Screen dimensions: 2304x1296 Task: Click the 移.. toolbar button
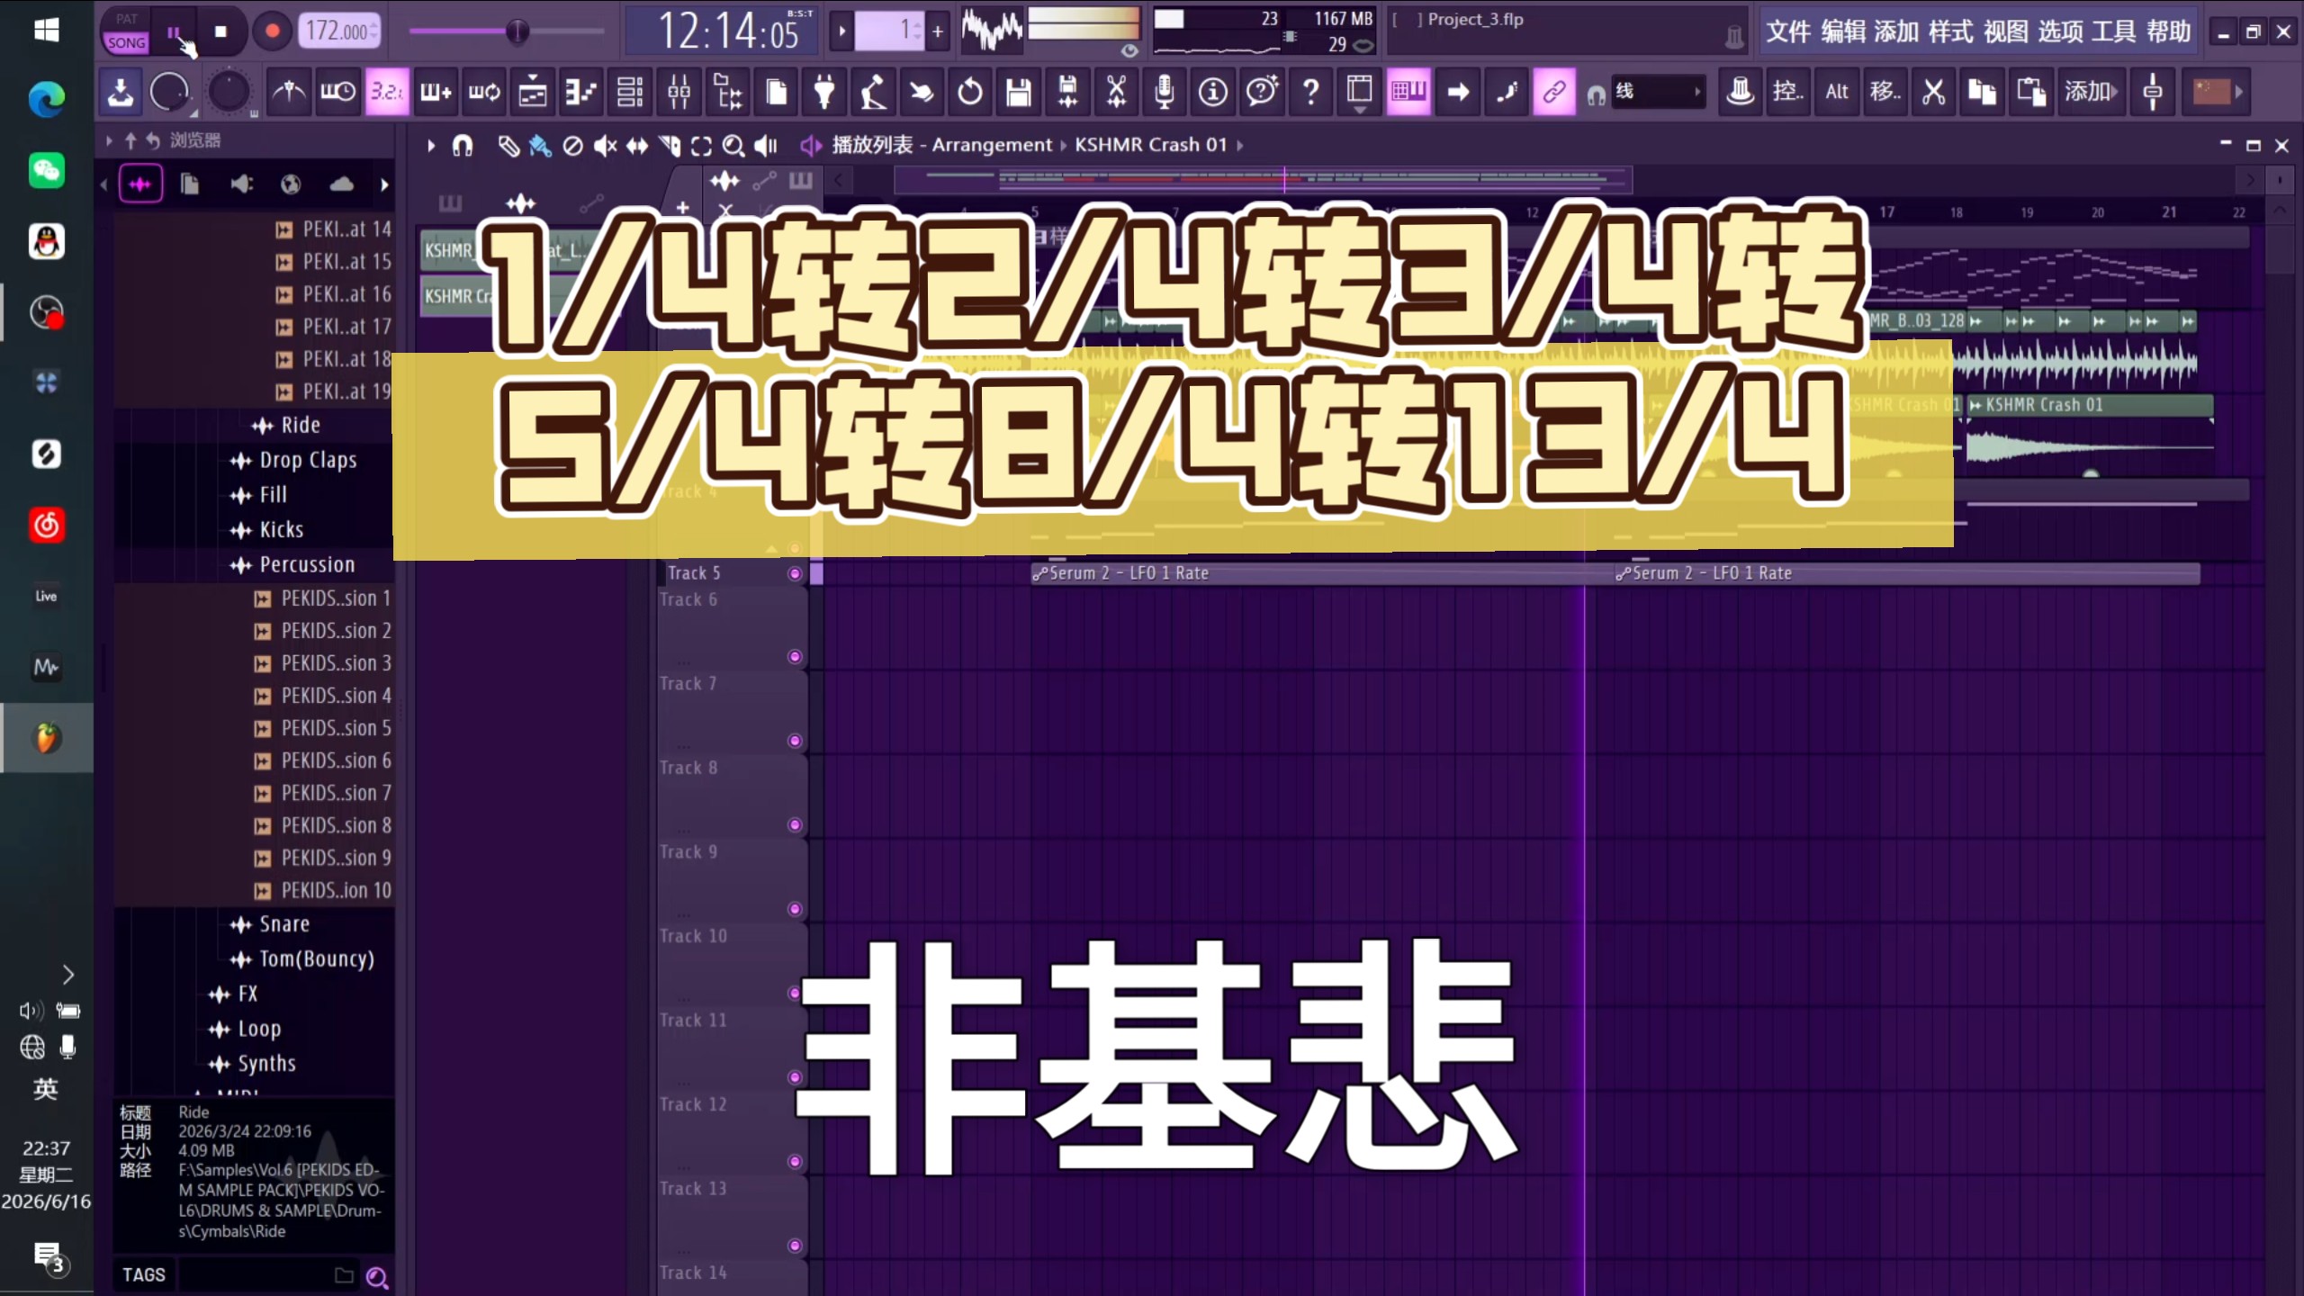click(x=1885, y=91)
